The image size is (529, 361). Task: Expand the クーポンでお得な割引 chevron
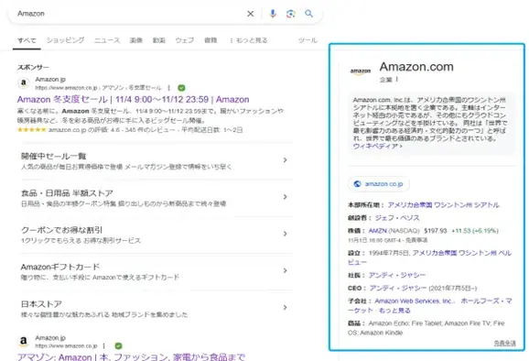pyautogui.click(x=285, y=234)
